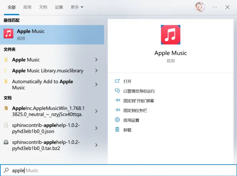Select AppleInc.AppleMusicWin_1.768.1 document text
The image size is (237, 176).
click(x=48, y=111)
